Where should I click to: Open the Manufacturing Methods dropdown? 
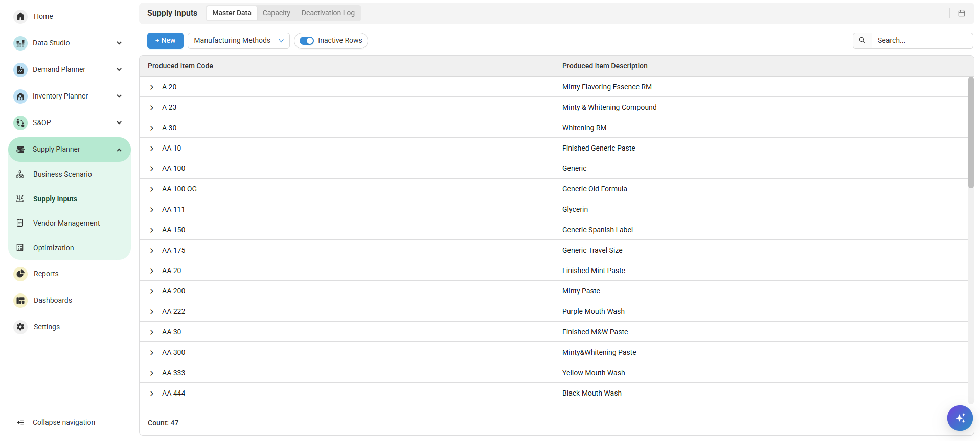[x=238, y=41]
